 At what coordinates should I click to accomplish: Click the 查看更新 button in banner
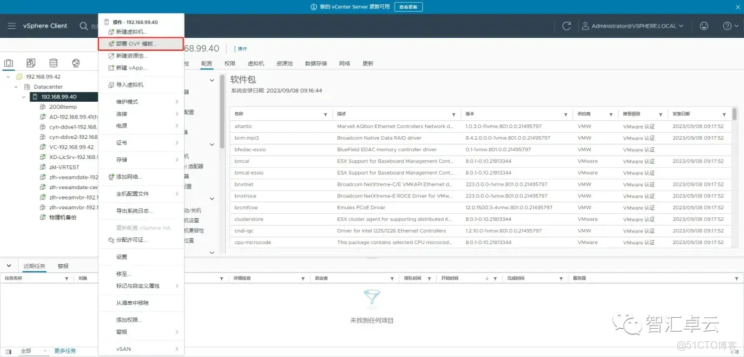tap(408, 7)
